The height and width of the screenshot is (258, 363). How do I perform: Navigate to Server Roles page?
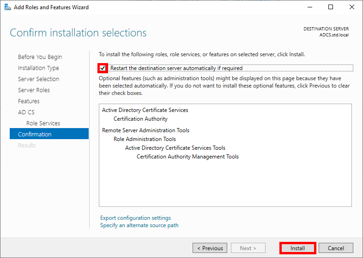(x=34, y=90)
